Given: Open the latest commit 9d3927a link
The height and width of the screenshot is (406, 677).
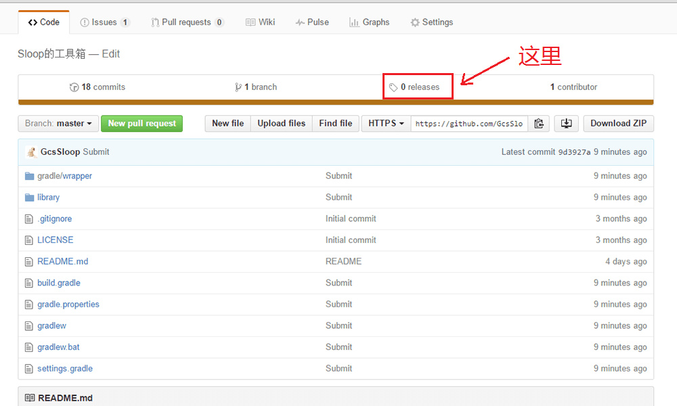Looking at the screenshot, I should 574,152.
